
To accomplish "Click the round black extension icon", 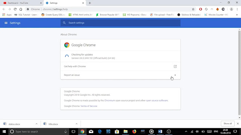I will (223, 9).
